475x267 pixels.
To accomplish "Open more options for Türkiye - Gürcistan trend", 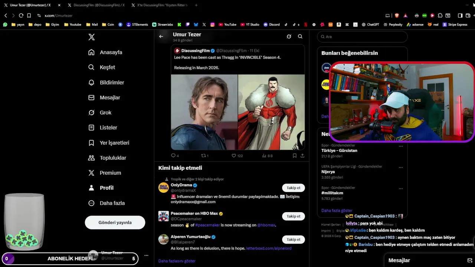I will [401, 146].
